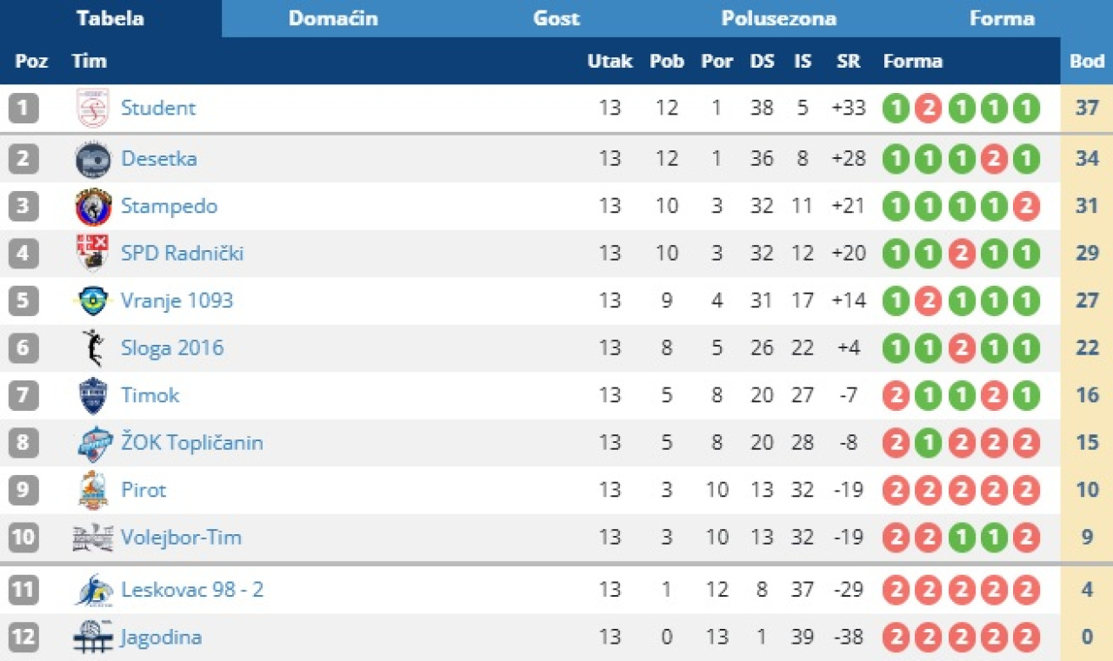Image resolution: width=1113 pixels, height=661 pixels.
Task: Open the Leskovac 98 - 2 team link
Action: point(192,591)
